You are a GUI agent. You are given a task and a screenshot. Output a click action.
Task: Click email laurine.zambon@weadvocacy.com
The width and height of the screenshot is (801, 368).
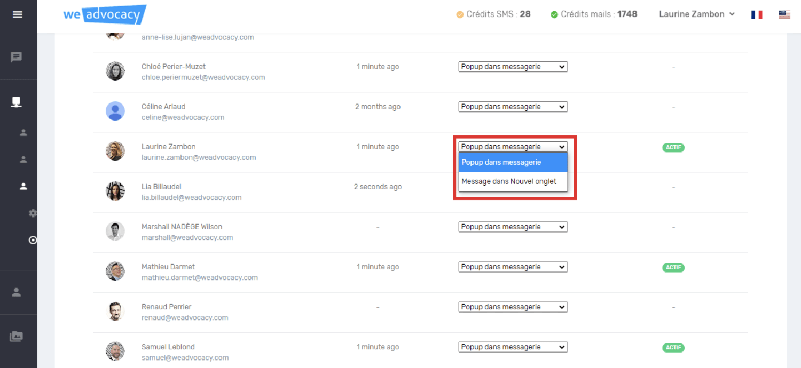pyautogui.click(x=199, y=157)
